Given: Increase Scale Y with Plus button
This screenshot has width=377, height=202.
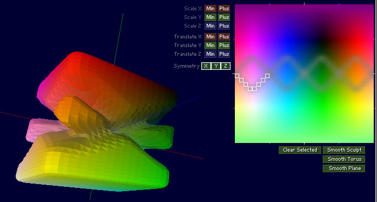Looking at the screenshot, I should 224,17.
